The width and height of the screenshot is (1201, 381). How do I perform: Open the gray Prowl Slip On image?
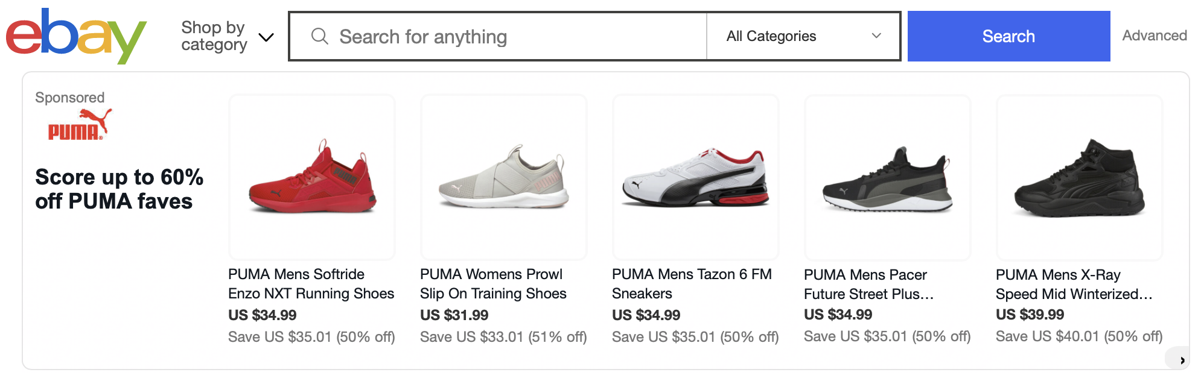tap(504, 177)
